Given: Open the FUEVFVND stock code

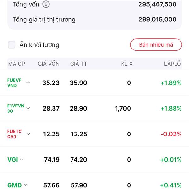Looking at the screenshot, I should [14, 83].
